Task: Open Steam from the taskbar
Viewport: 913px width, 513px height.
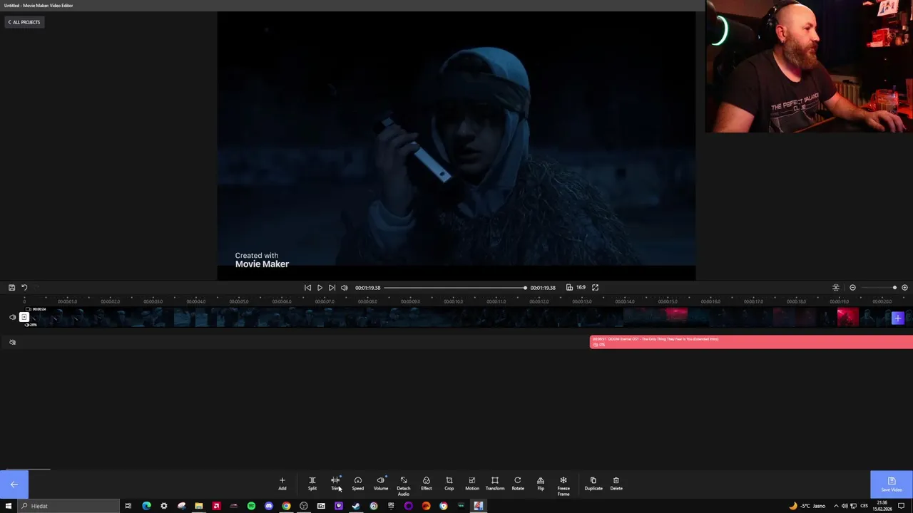Action: click(356, 506)
